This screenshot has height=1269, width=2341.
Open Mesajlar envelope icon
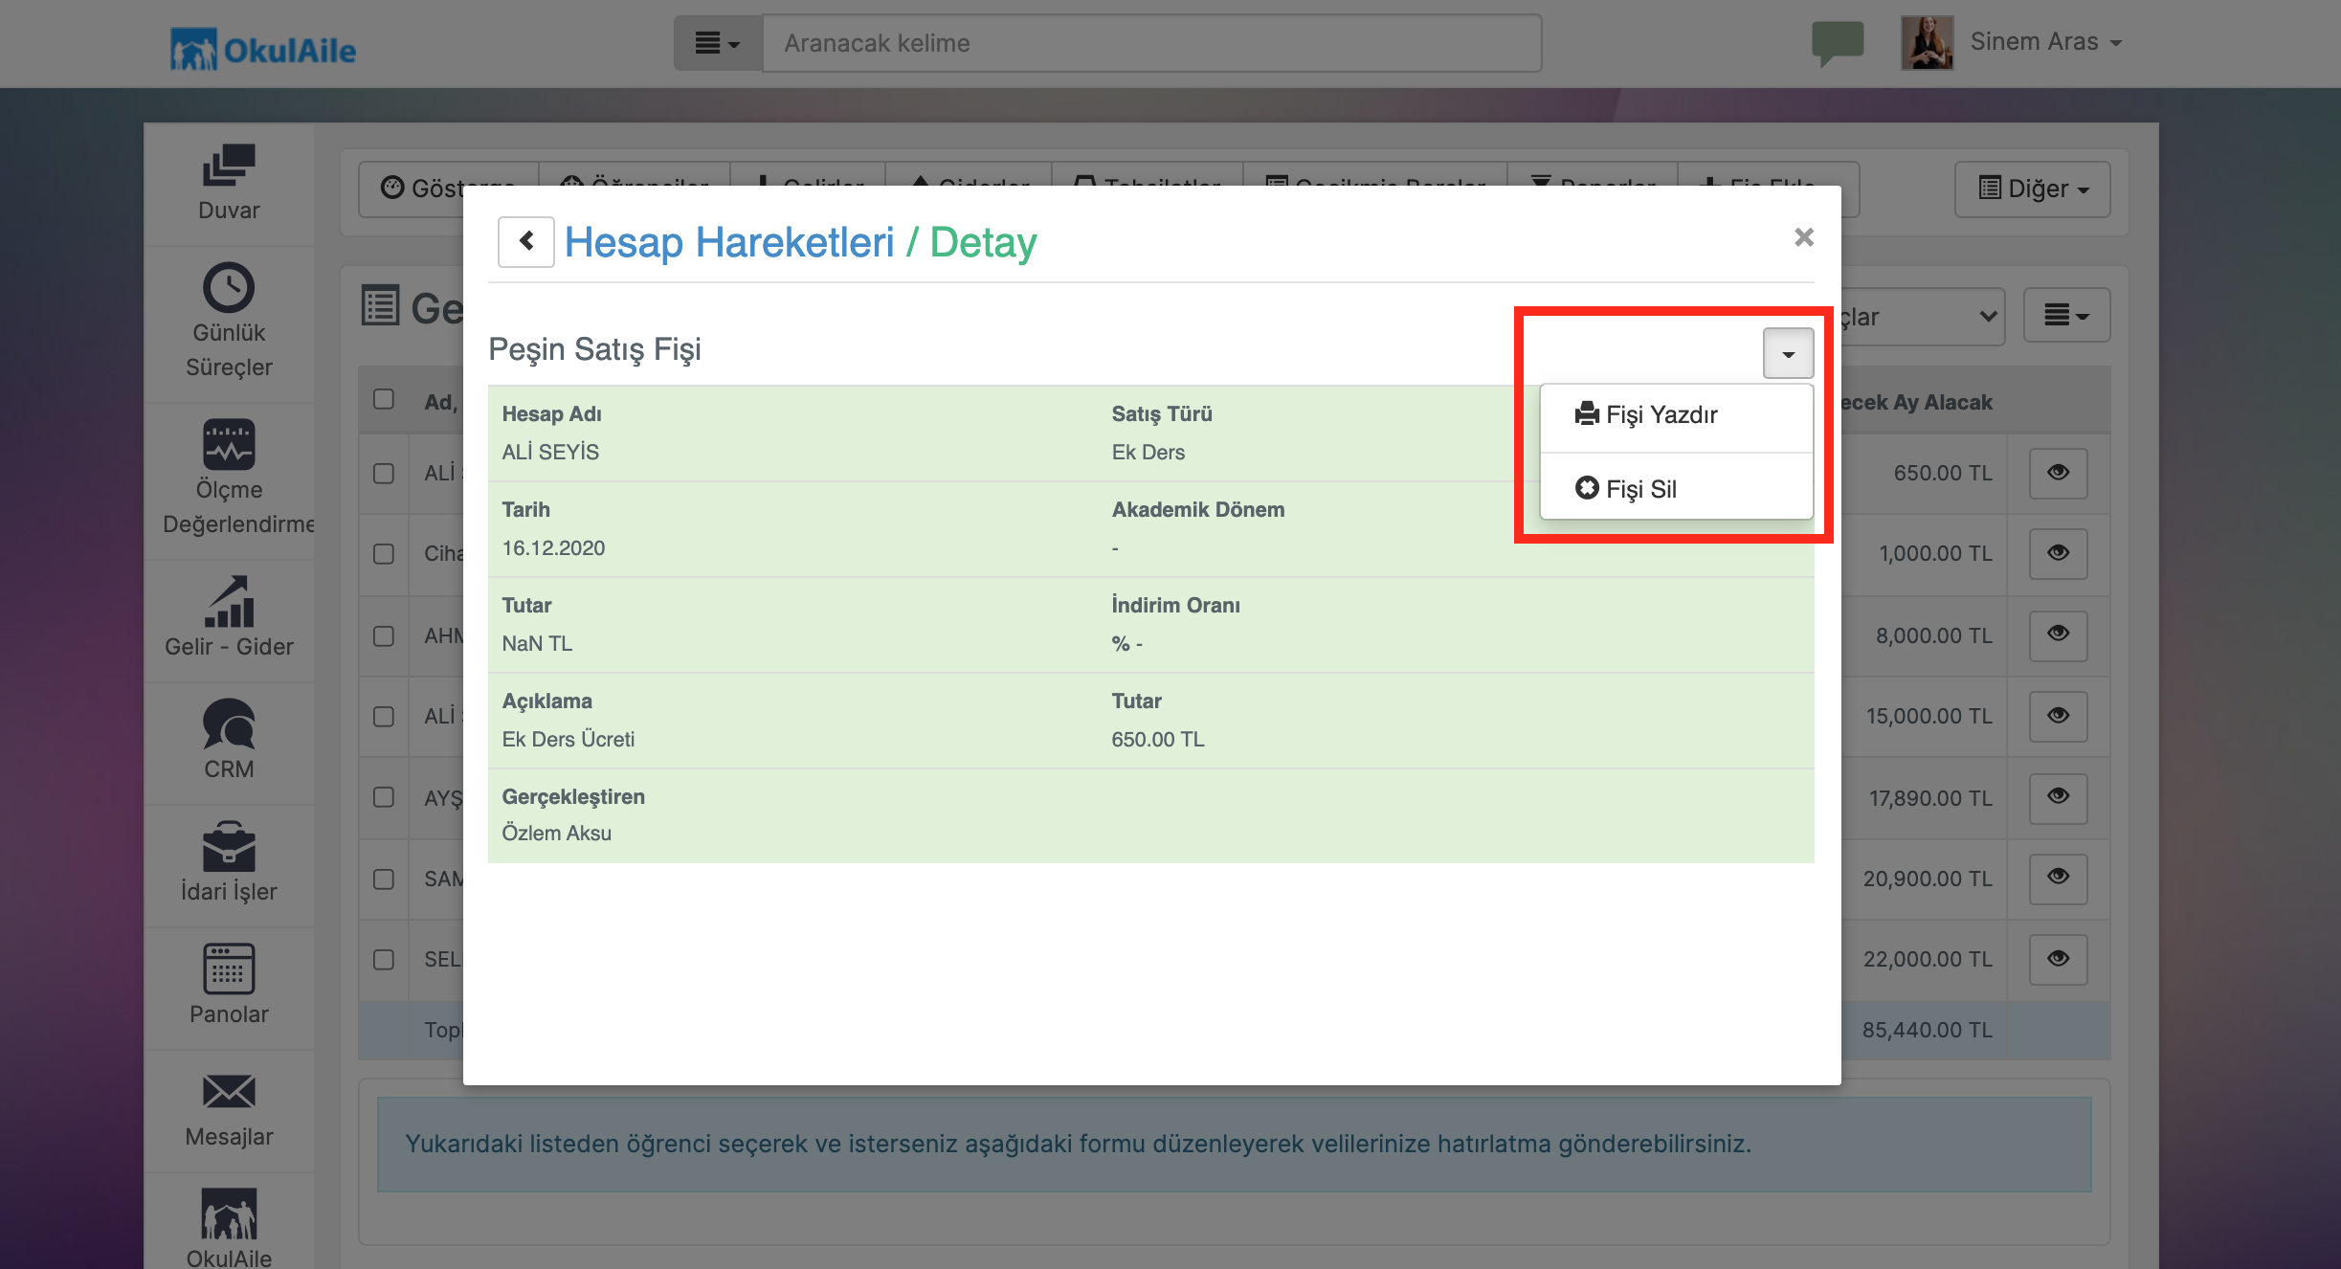[229, 1091]
